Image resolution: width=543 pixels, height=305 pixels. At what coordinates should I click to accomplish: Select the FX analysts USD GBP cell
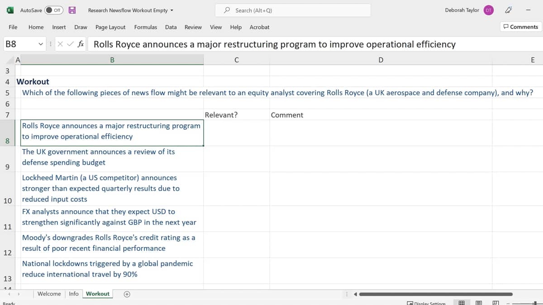[x=112, y=219]
